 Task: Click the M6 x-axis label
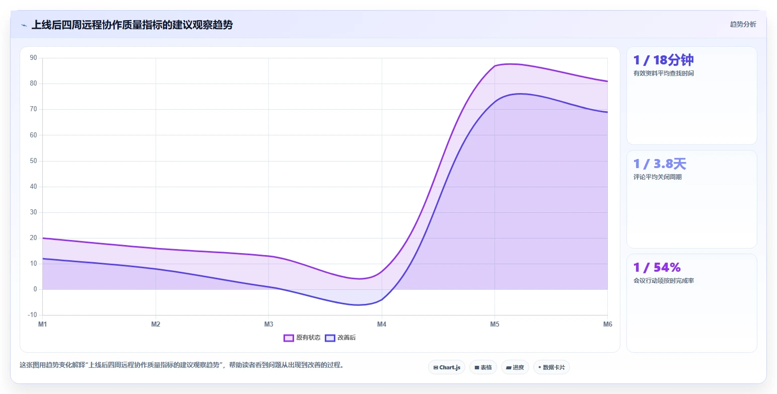point(607,325)
